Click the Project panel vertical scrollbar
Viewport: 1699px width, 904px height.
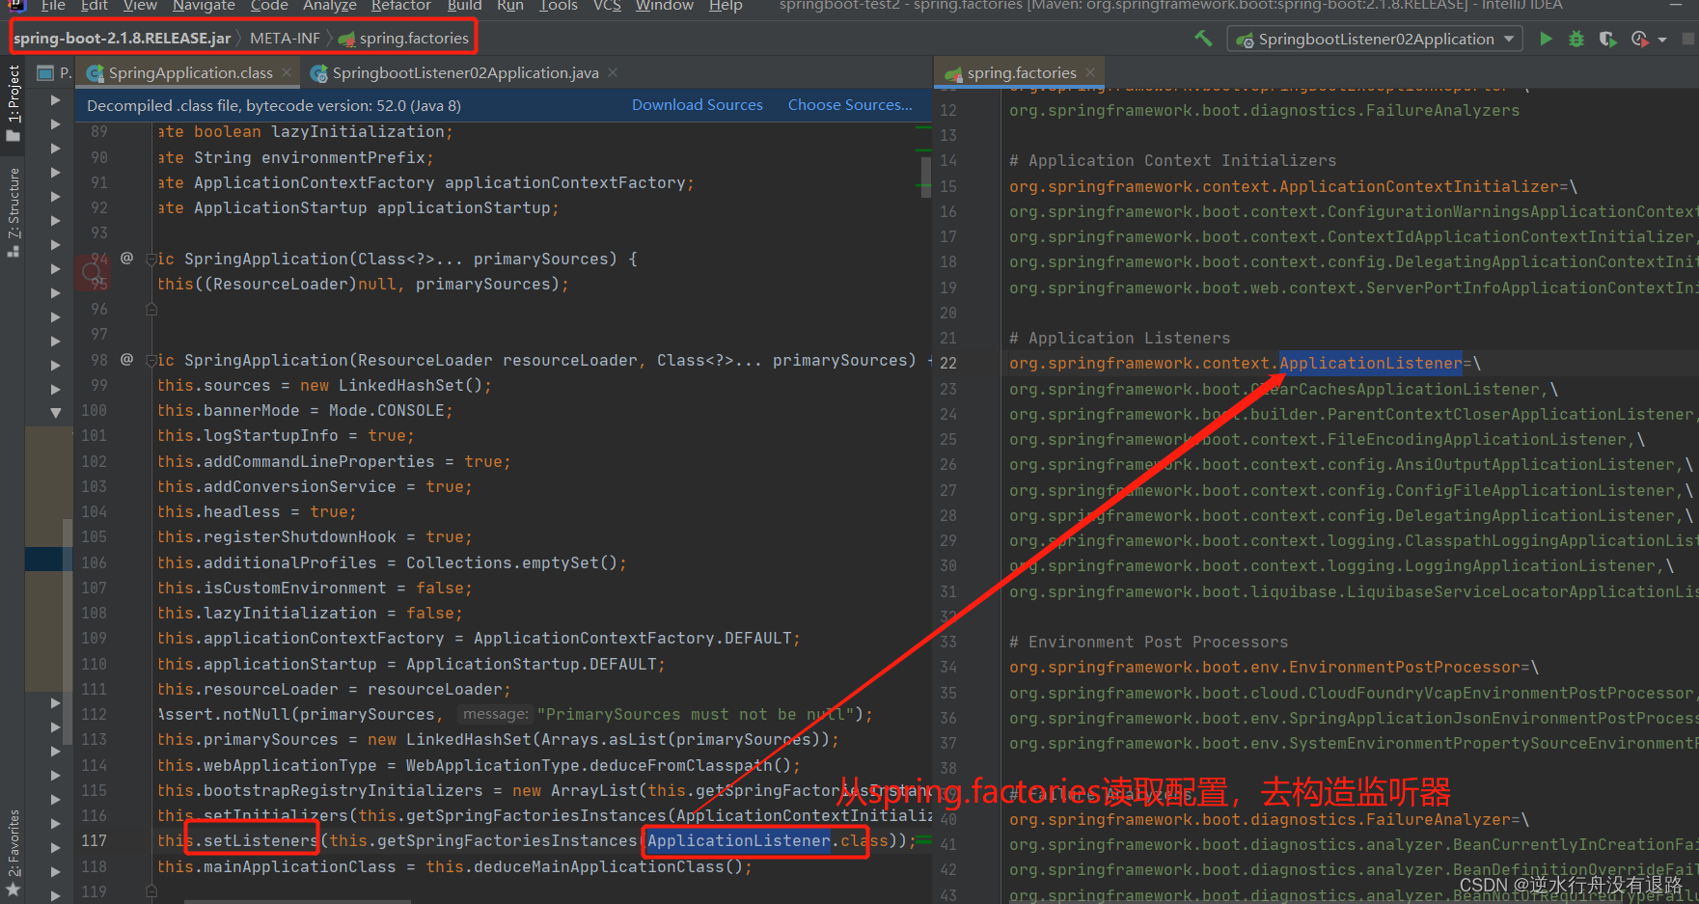68,632
